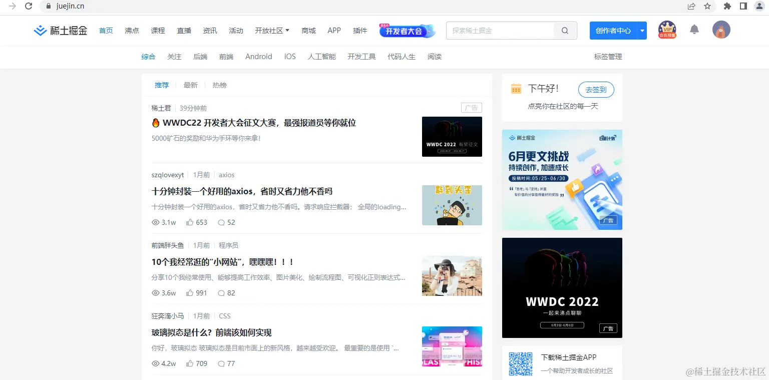The height and width of the screenshot is (380, 769).
Task: Click the VIP 会员 badge icon
Action: [x=667, y=30]
